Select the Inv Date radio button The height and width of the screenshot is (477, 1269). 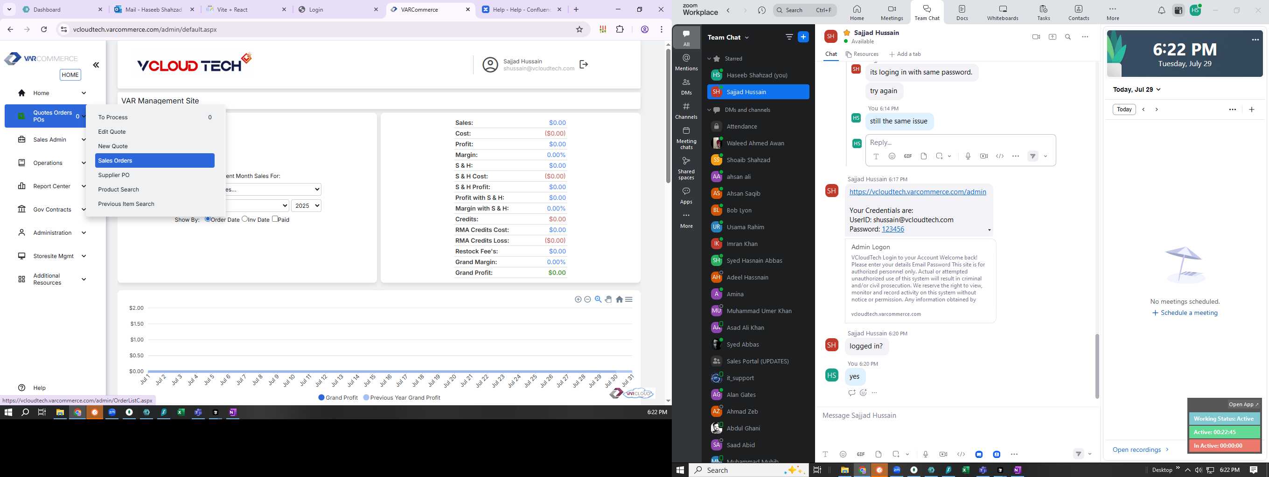(244, 219)
